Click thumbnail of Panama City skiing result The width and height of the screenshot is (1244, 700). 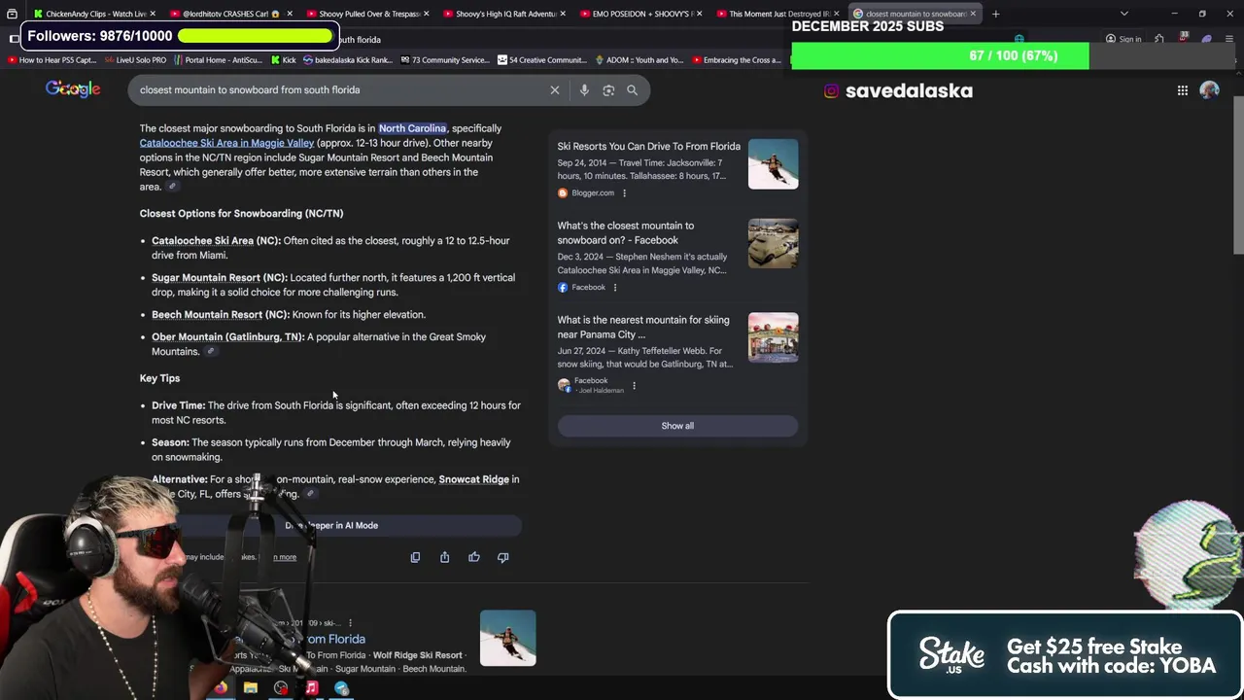click(x=774, y=337)
